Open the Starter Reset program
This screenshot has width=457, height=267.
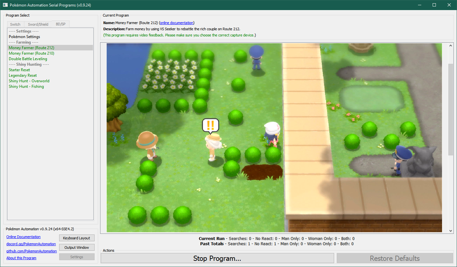click(x=20, y=70)
